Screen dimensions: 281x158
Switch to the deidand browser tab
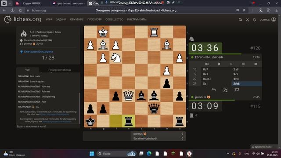point(68,3)
